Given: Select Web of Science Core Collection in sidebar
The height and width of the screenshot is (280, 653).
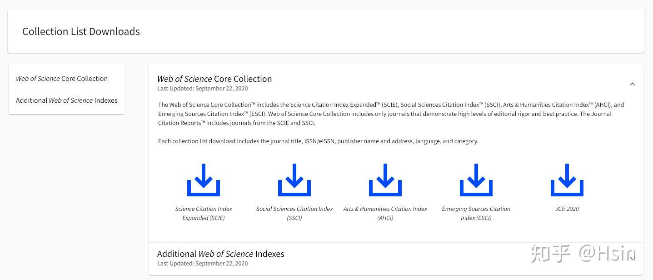Looking at the screenshot, I should 62,79.
